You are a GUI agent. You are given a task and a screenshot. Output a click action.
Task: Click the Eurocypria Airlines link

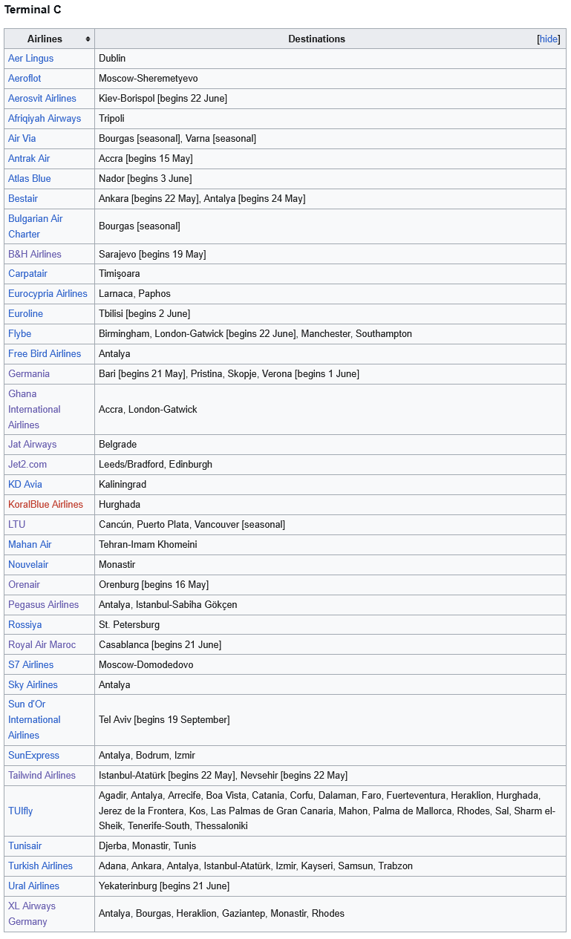pos(48,294)
